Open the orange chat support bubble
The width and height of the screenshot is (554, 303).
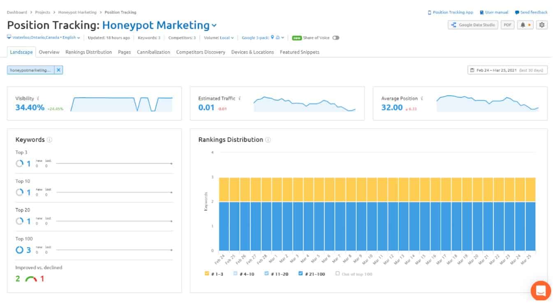point(540,291)
